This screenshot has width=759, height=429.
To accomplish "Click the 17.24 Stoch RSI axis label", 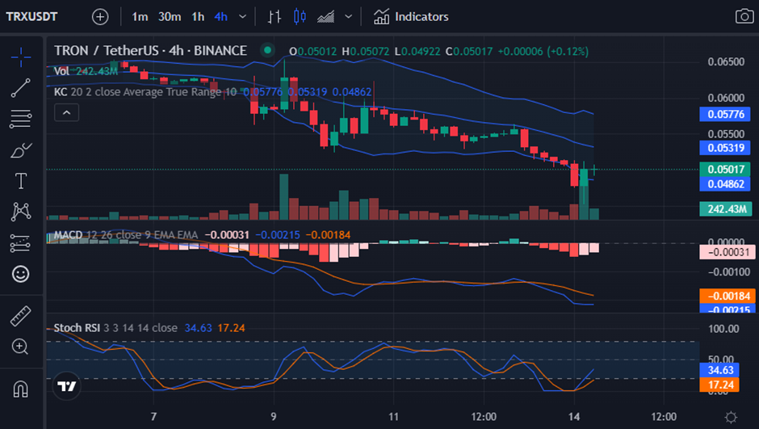I will pos(719,385).
